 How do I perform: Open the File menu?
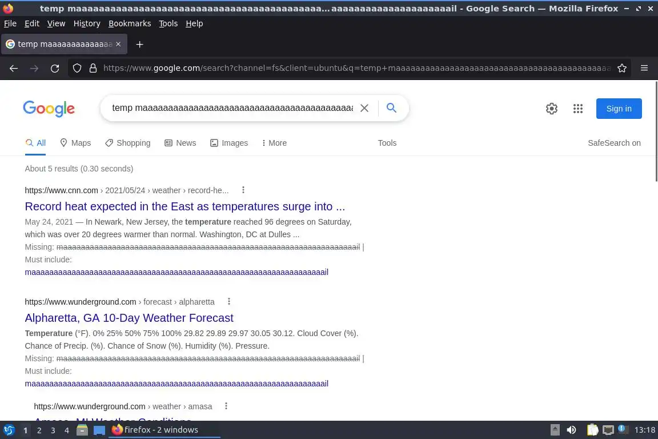pos(10,23)
